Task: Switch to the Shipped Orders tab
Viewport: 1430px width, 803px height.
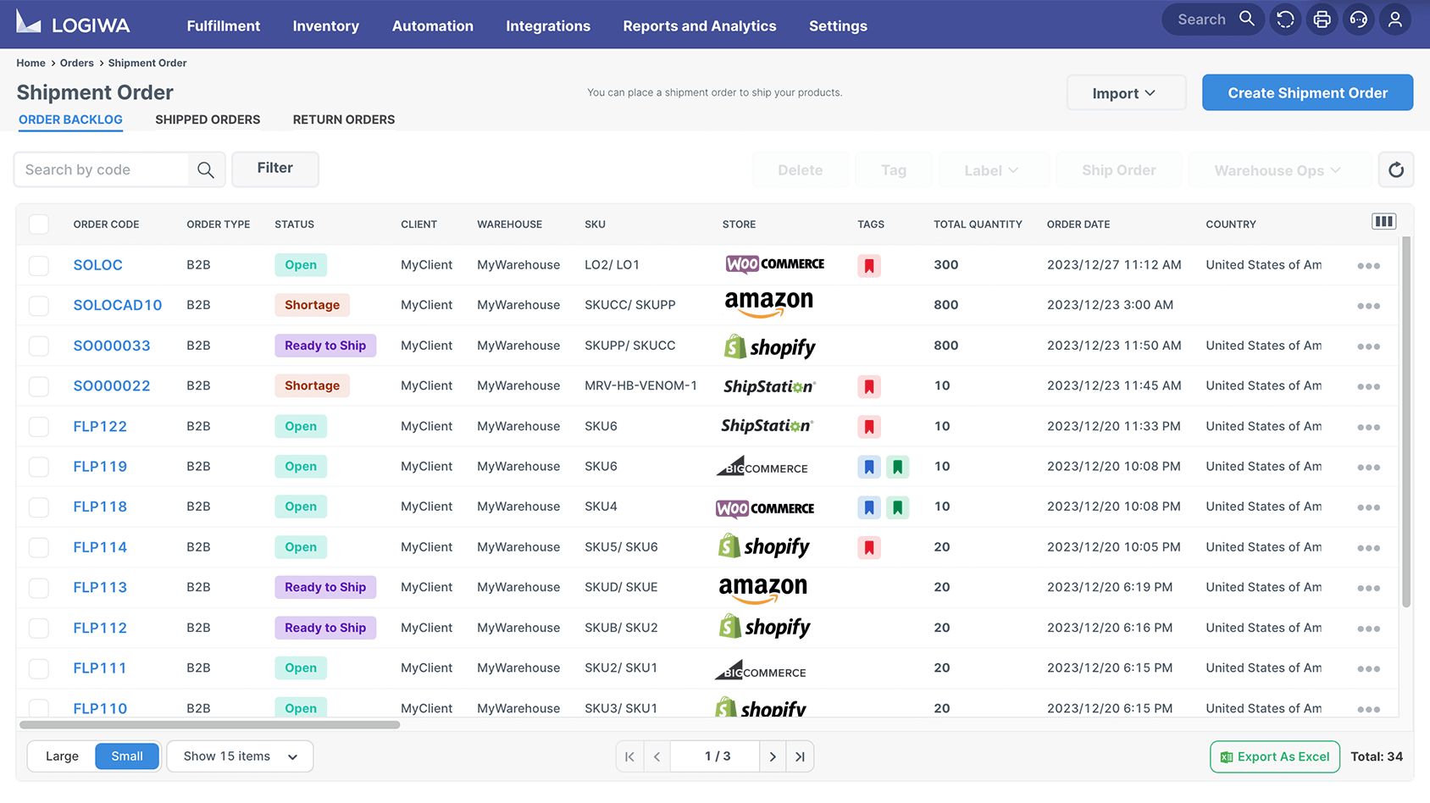Action: (208, 119)
